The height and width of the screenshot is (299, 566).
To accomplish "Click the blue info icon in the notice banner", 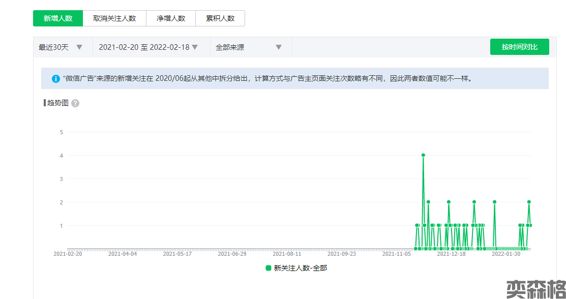I will [56, 79].
